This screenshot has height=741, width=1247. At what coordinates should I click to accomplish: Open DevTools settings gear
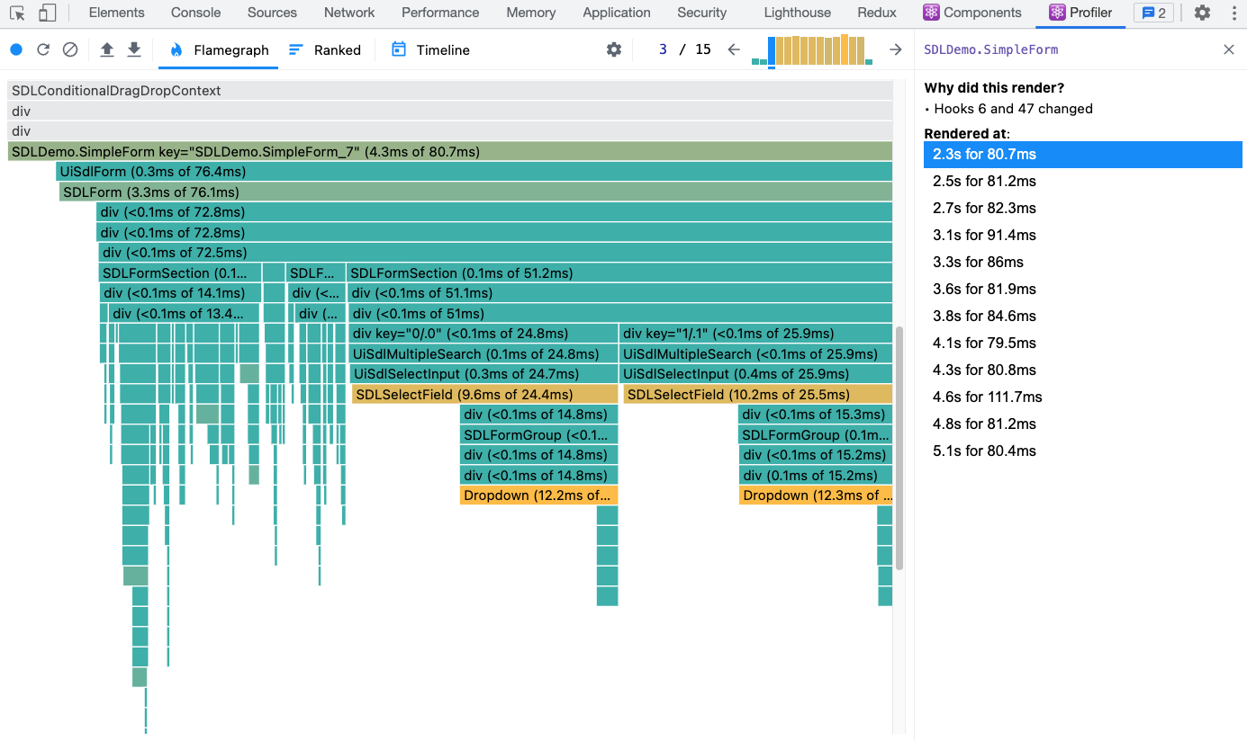tap(1202, 13)
